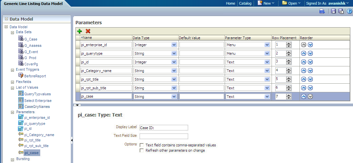
Task: Click the New document icon
Action: coord(260,3)
